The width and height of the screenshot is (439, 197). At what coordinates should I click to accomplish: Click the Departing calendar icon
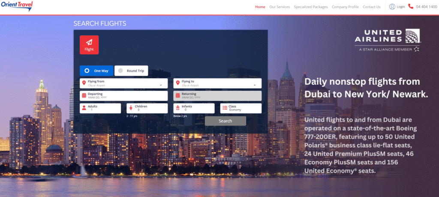(84, 96)
